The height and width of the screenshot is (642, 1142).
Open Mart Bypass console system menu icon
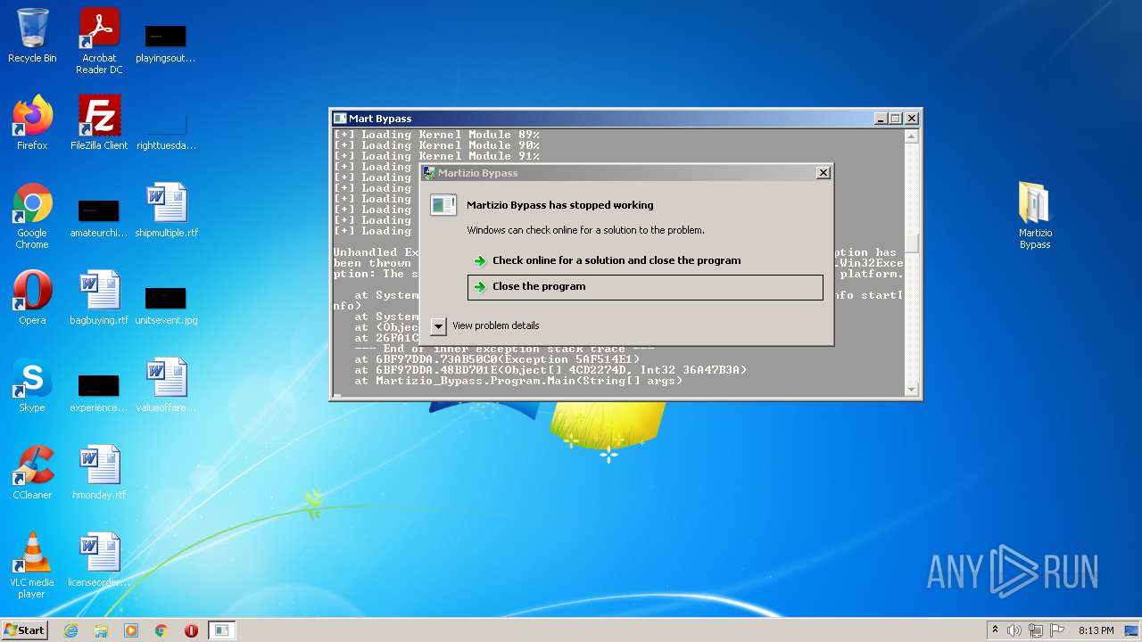(340, 119)
